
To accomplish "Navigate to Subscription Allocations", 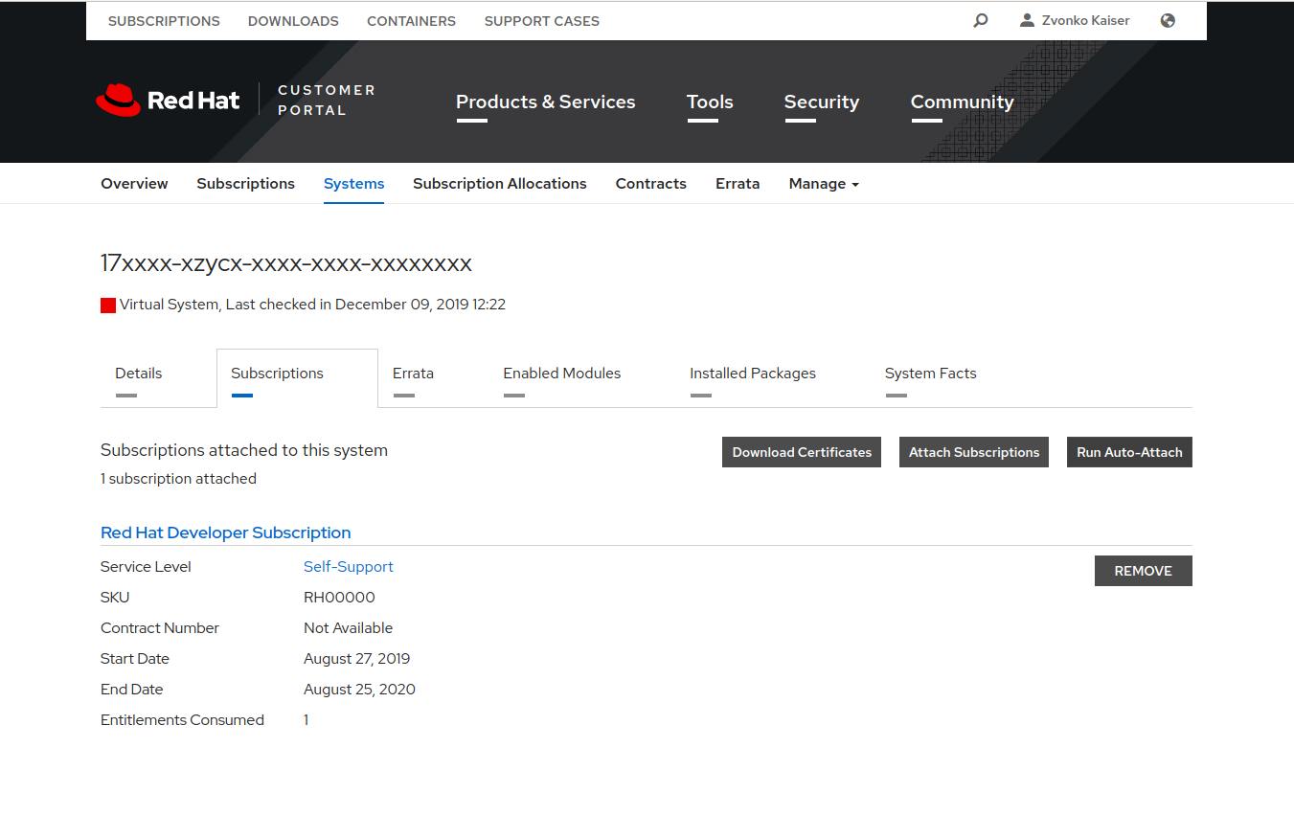I will click(x=499, y=183).
